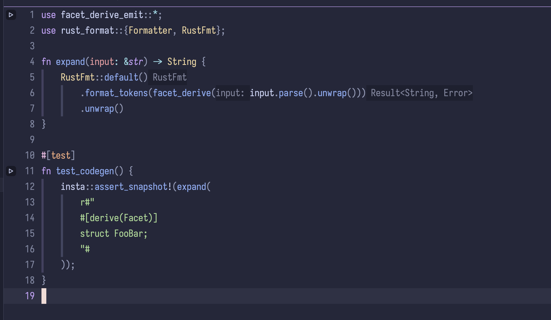Click the Formatter identifier in imports
Viewport: 551px width, 320px height.
pyautogui.click(x=150, y=30)
